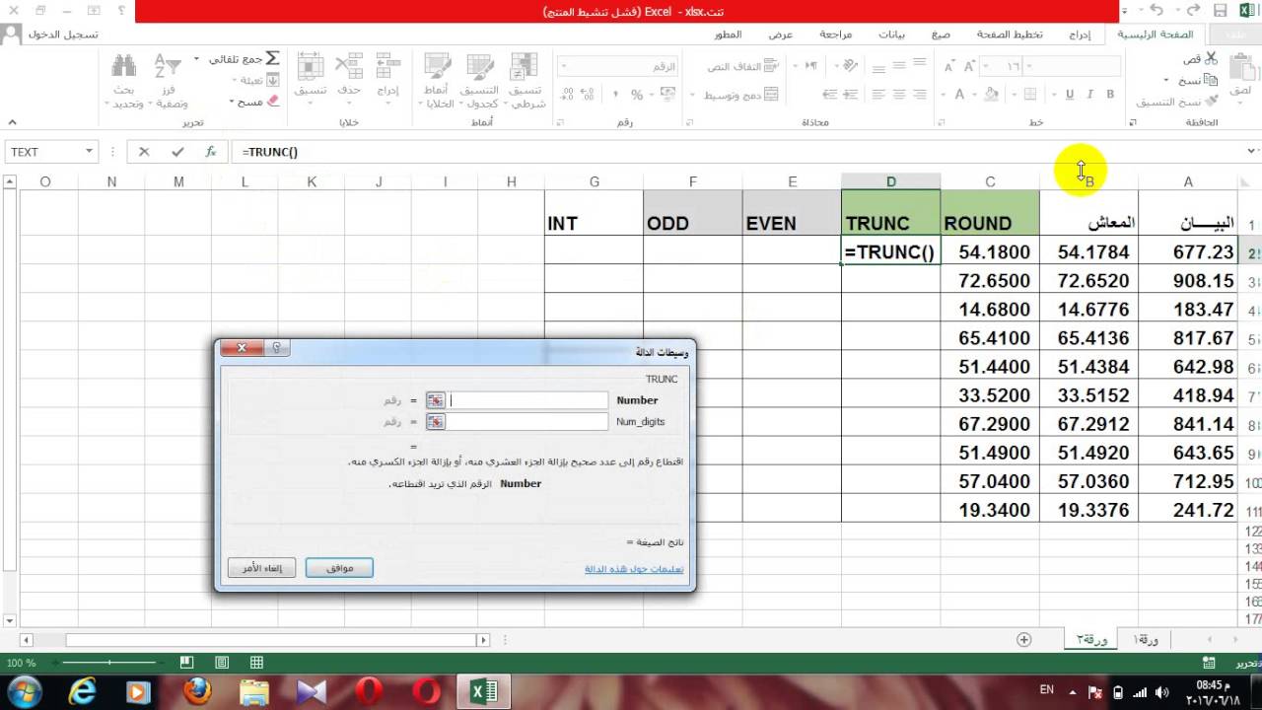Open the help link for this function
This screenshot has width=1262, height=710.
[x=634, y=569]
